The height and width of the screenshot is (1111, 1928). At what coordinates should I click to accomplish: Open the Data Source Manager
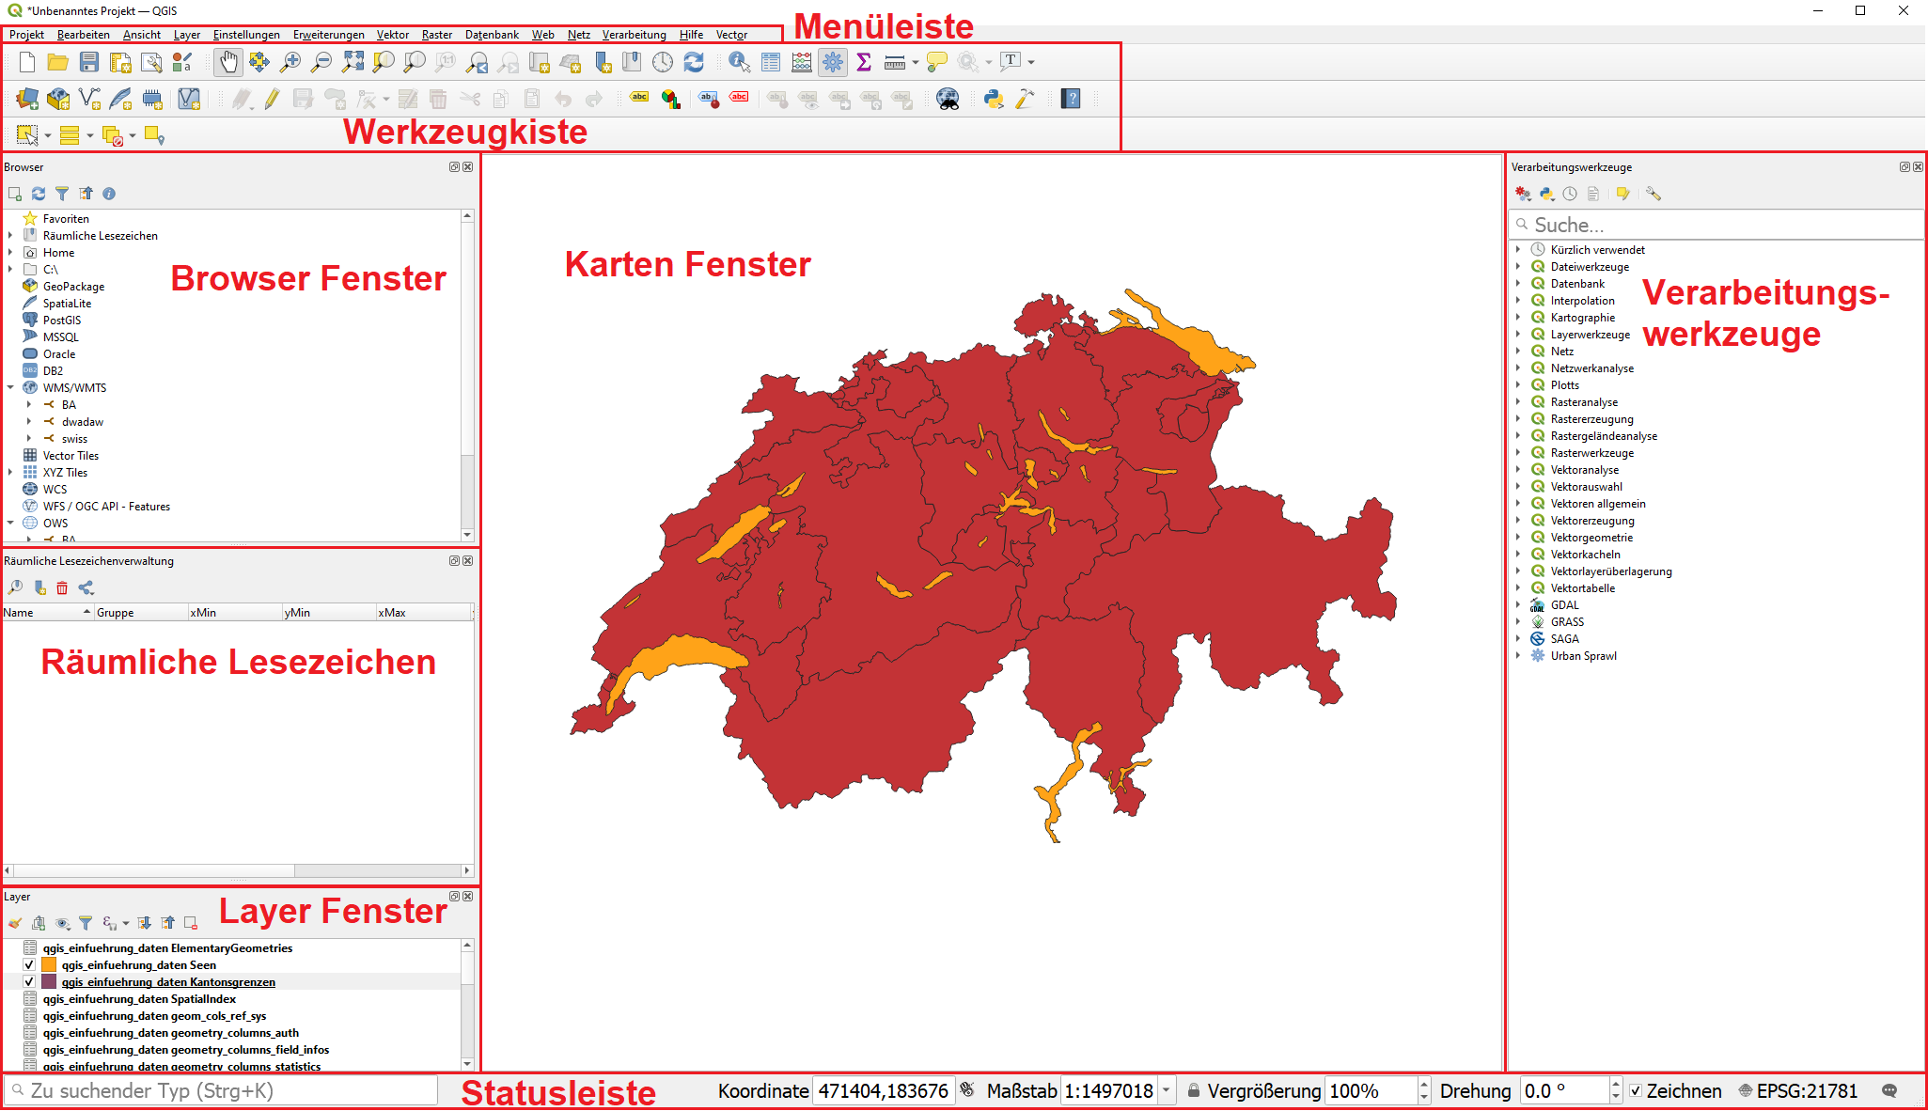(26, 98)
